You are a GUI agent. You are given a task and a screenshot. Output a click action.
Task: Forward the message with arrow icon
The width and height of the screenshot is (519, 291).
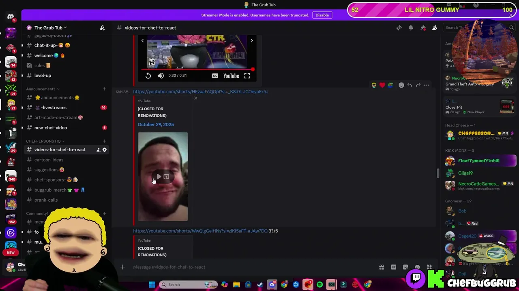(x=418, y=85)
